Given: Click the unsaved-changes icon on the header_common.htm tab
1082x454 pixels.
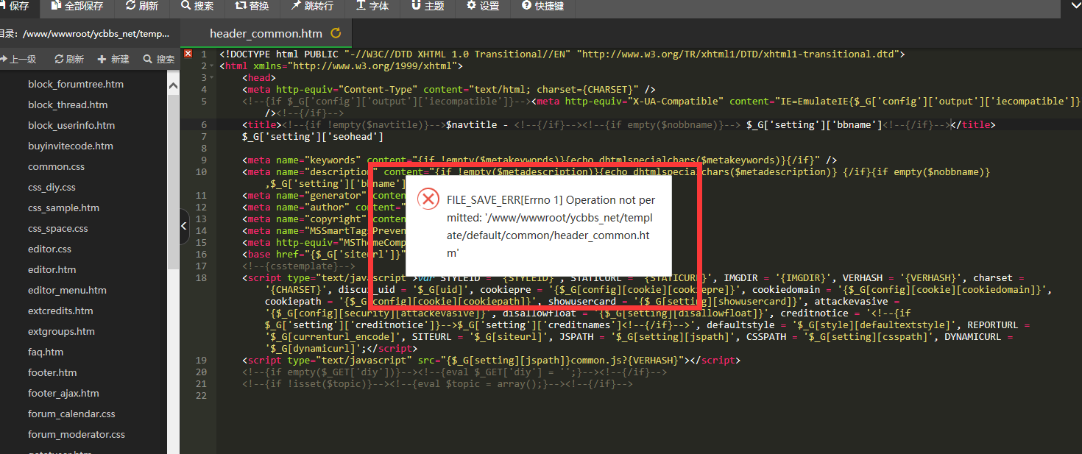Looking at the screenshot, I should (x=336, y=33).
